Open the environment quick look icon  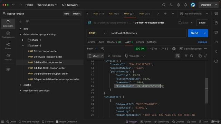(x=216, y=14)
